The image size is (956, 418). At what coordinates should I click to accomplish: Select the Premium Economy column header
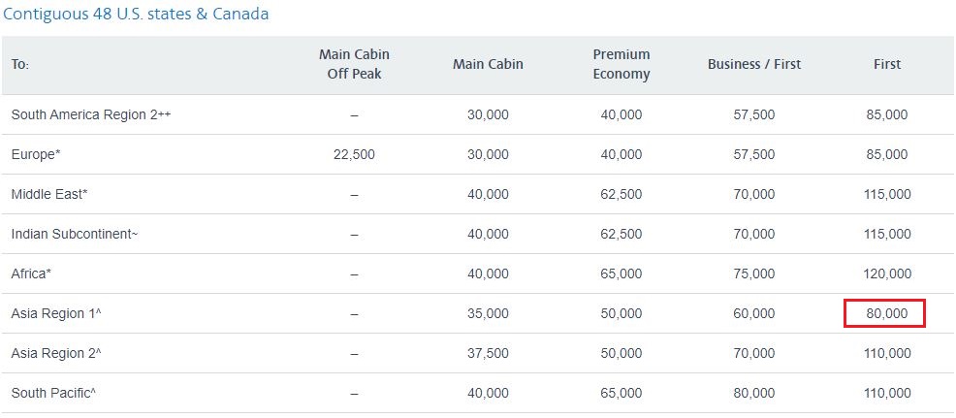[621, 64]
